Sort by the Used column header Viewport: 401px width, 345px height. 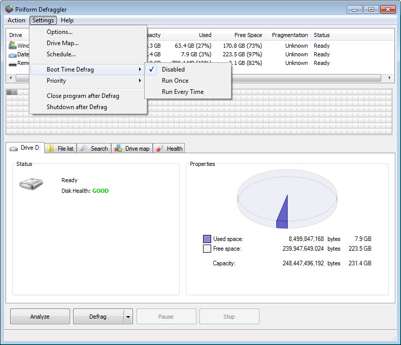(189, 35)
